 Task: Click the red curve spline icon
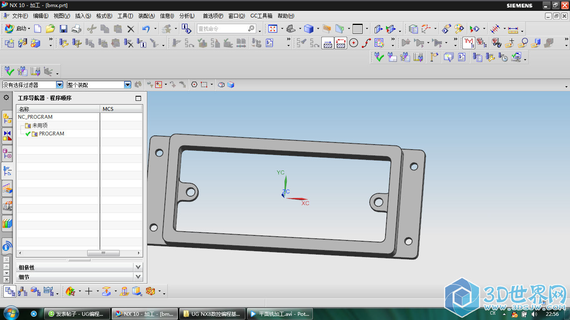[366, 42]
